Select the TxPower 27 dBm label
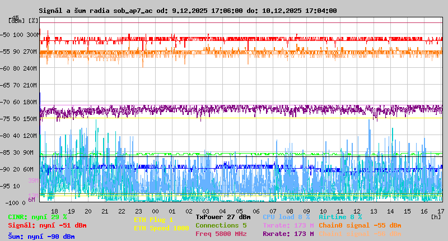Image resolution: width=448 pixels, height=241 pixels. tap(223, 217)
